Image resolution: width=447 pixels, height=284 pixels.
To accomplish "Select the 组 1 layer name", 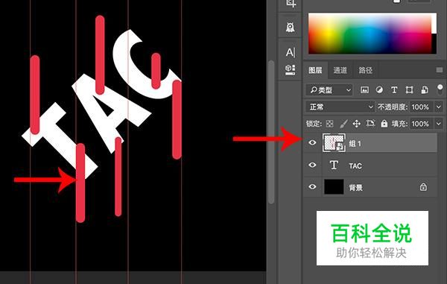I will tap(355, 143).
